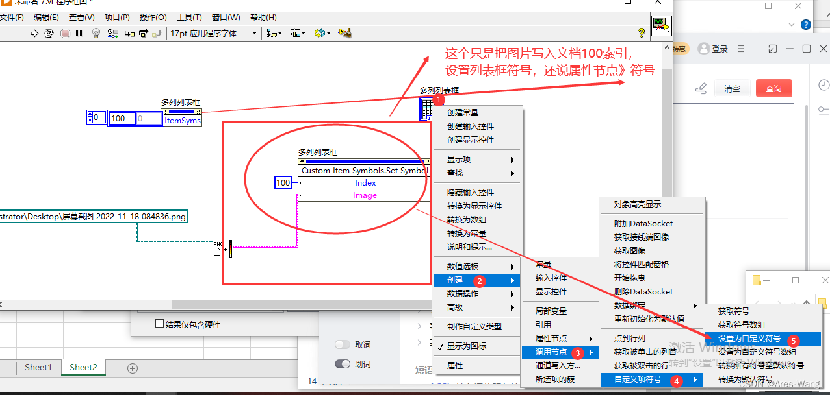This screenshot has height=395, width=830.
Task: Click the clean up diagram icon
Action: 343,32
